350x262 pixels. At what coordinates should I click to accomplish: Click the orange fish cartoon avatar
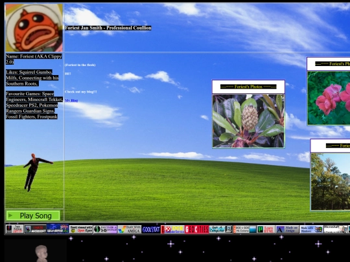click(34, 28)
